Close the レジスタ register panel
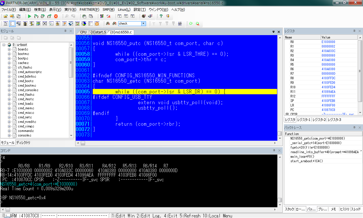Viewport: 363px width, 218px height. [x=360, y=31]
